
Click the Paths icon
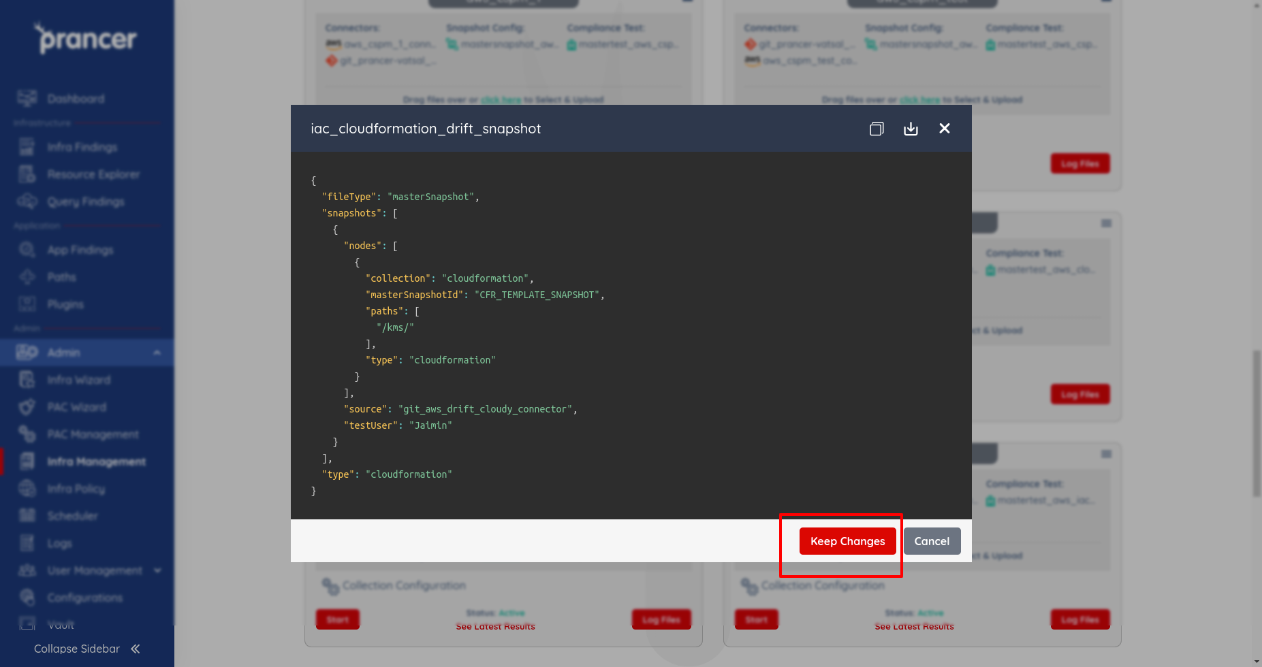(27, 277)
